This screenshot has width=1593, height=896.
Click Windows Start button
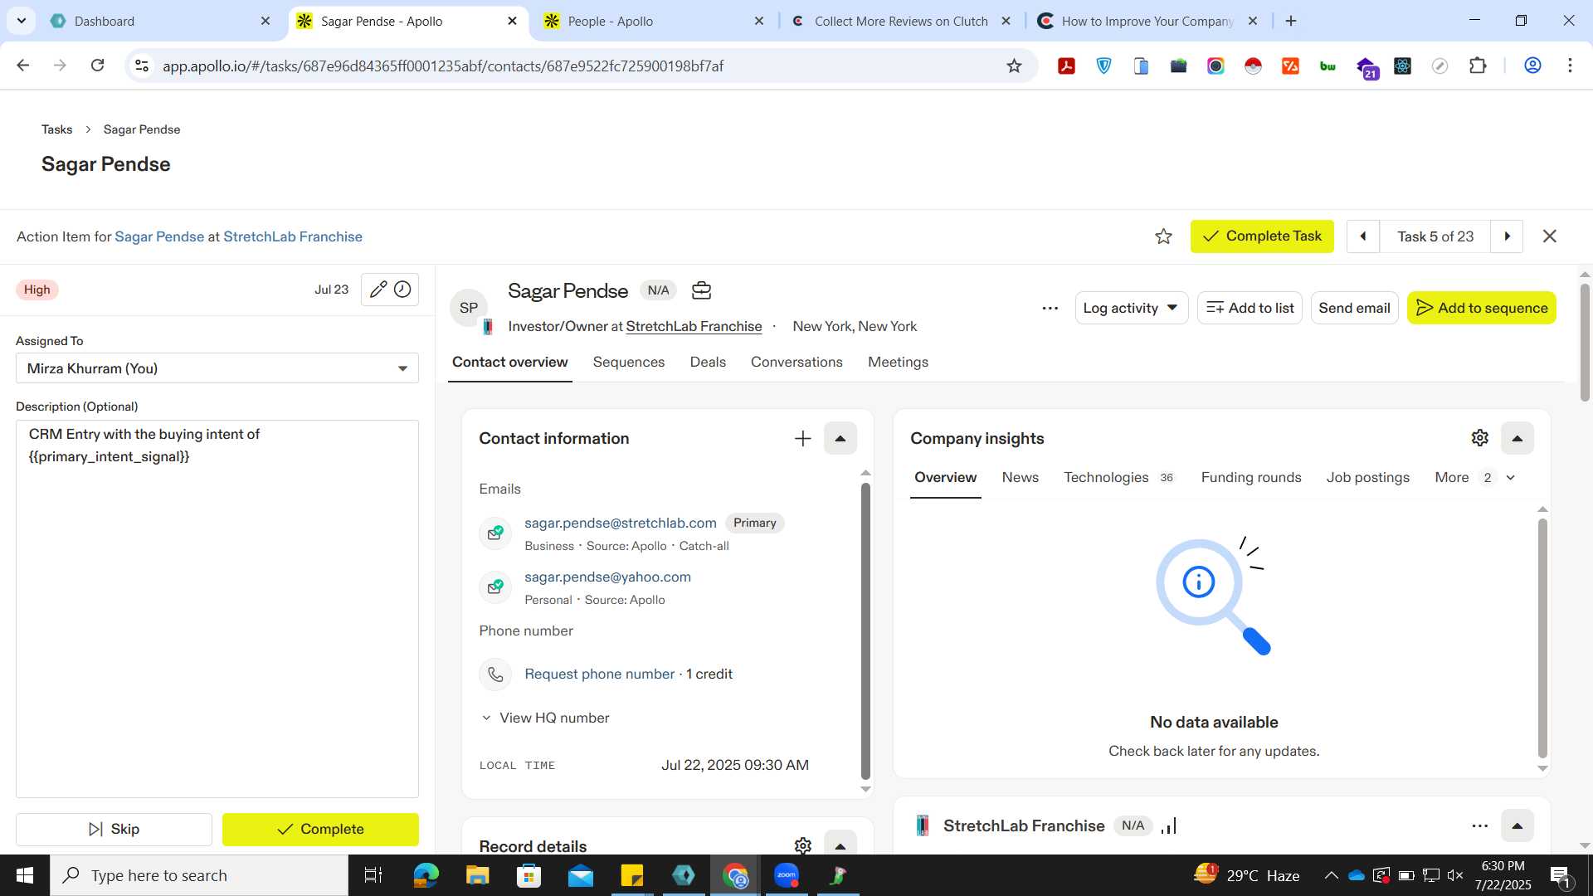coord(25,875)
